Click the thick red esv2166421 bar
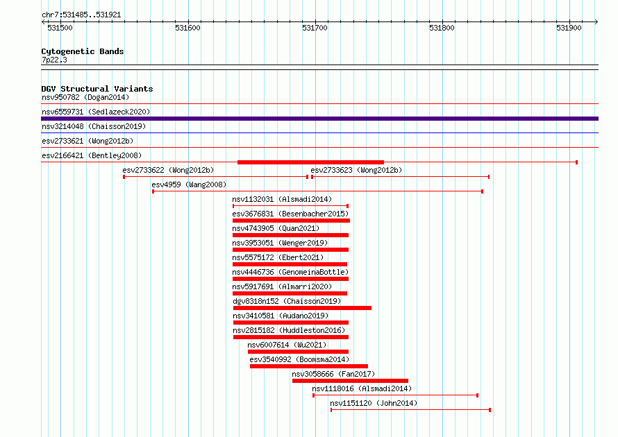Viewport: 618px width, 437px height. click(310, 162)
